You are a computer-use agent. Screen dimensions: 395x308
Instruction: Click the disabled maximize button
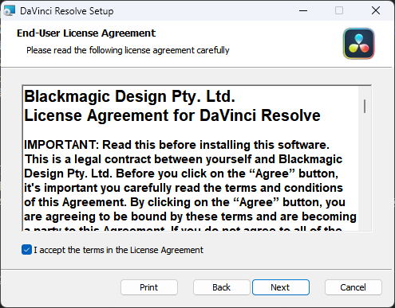(339, 10)
